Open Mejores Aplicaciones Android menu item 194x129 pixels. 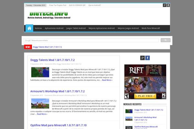pos(102,28)
